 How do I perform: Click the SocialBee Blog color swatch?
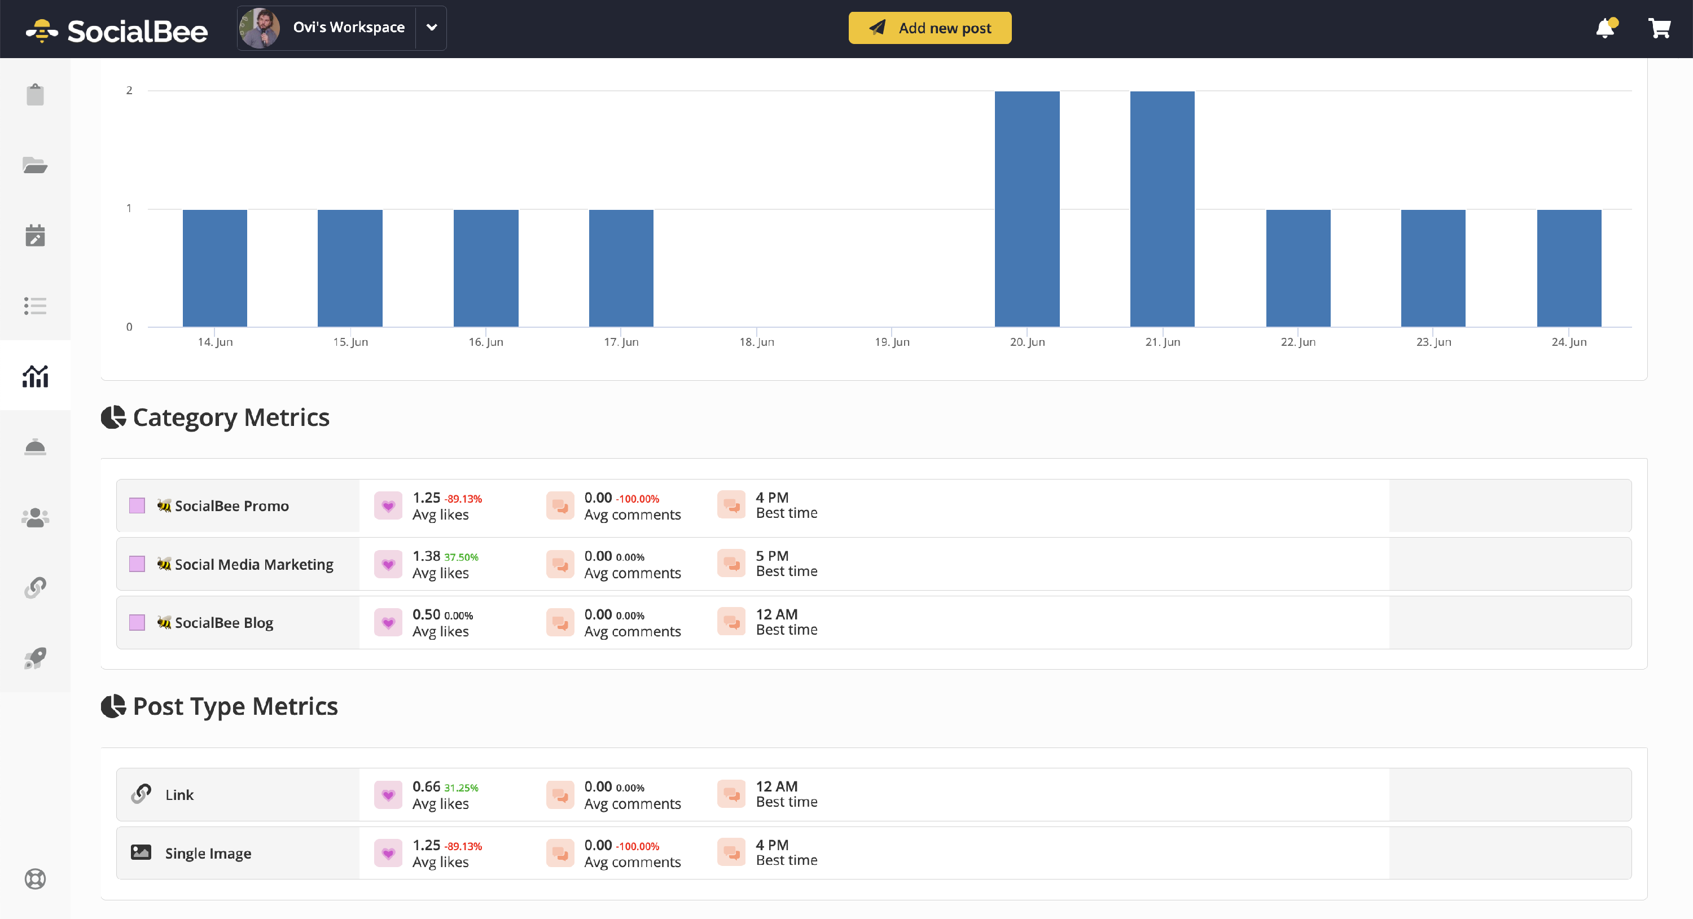(x=137, y=622)
